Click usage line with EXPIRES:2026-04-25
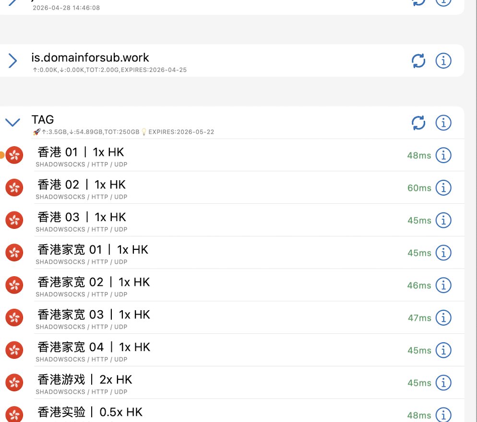The height and width of the screenshot is (422, 477). 110,70
